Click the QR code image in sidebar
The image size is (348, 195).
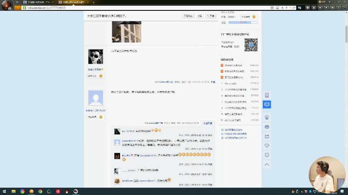click(251, 45)
